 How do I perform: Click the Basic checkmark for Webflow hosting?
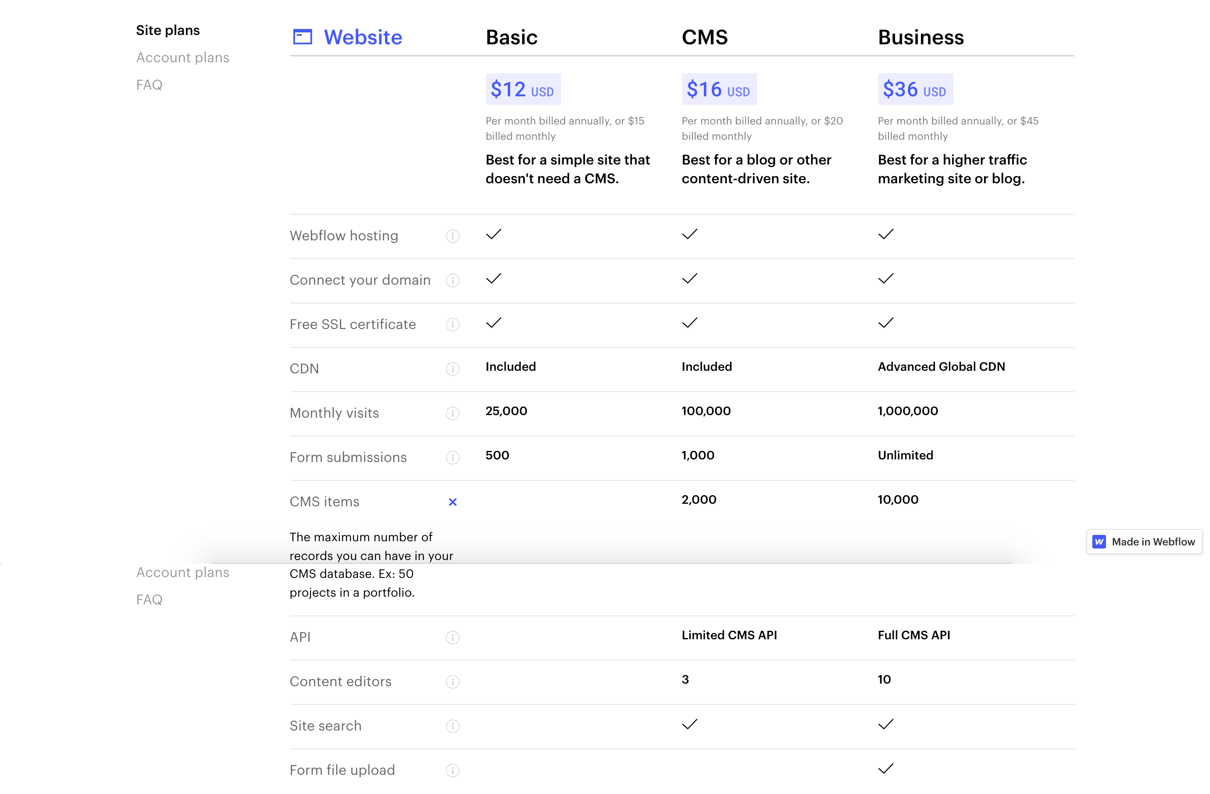[x=494, y=234]
